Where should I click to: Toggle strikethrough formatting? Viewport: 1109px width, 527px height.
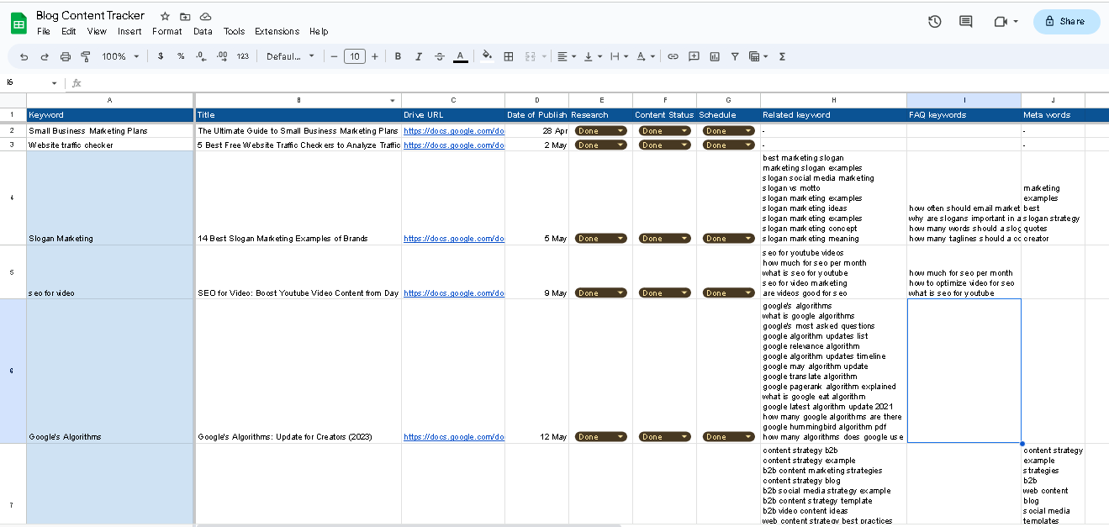440,56
